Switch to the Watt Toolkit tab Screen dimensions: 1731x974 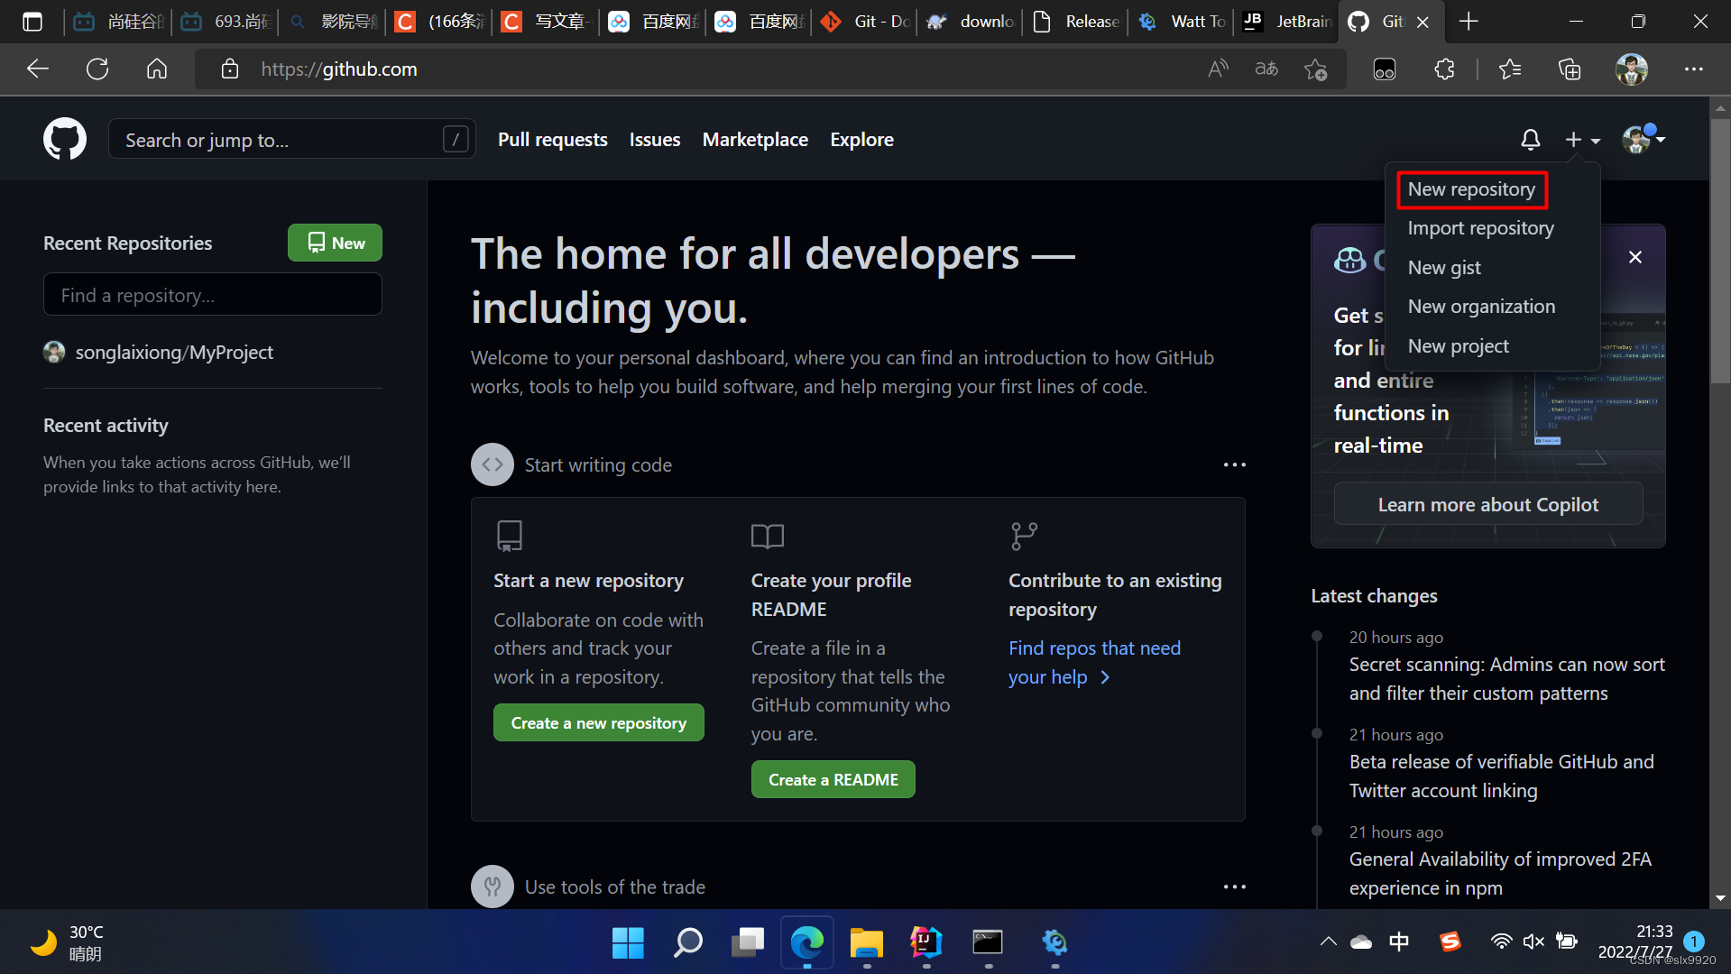[x=1181, y=22]
